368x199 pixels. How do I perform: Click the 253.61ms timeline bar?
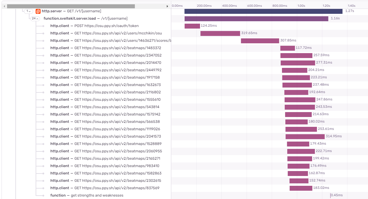tap(301, 129)
